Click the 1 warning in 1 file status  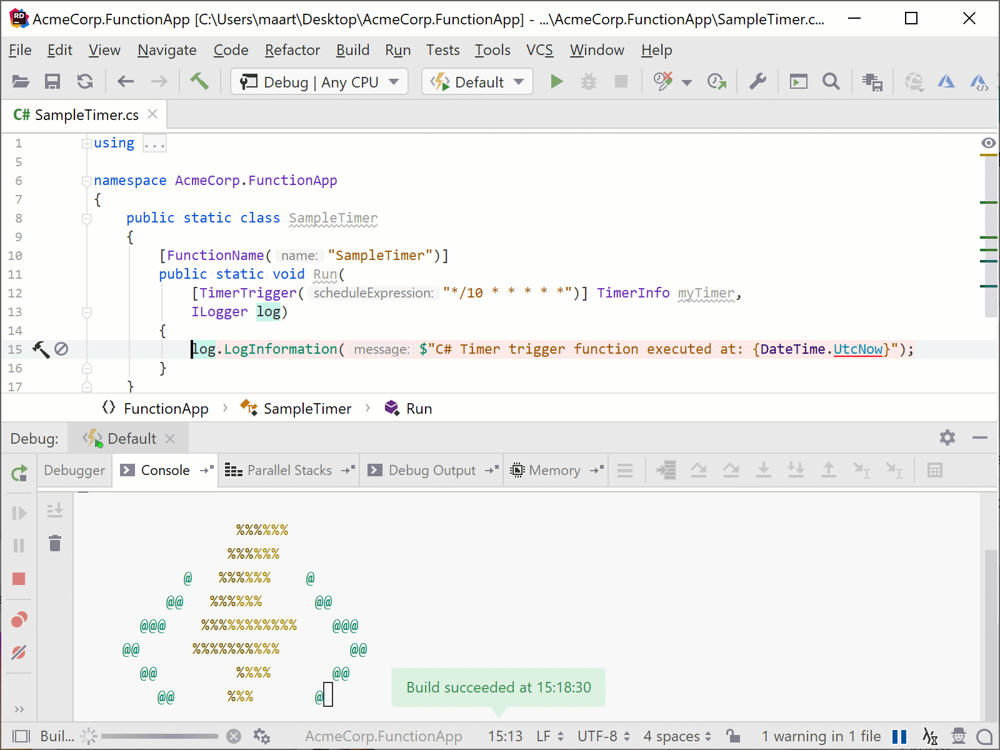821,736
